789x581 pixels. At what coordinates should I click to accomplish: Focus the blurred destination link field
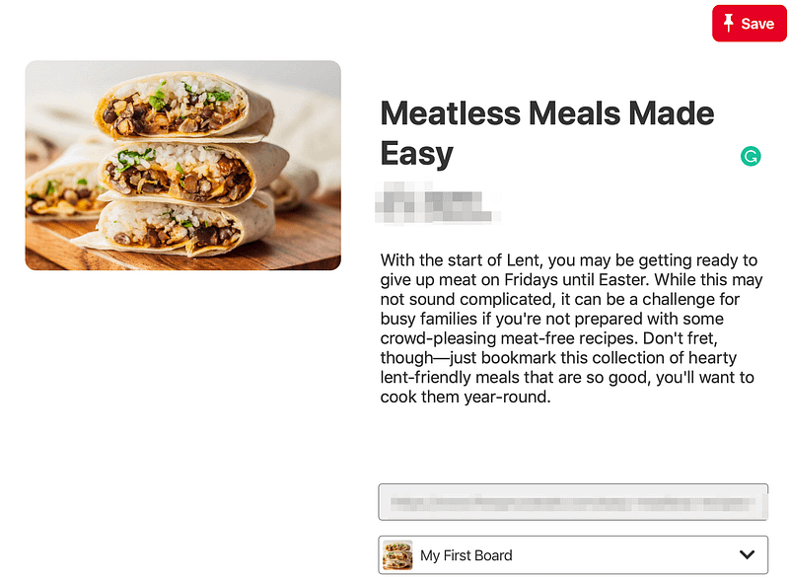coord(573,502)
